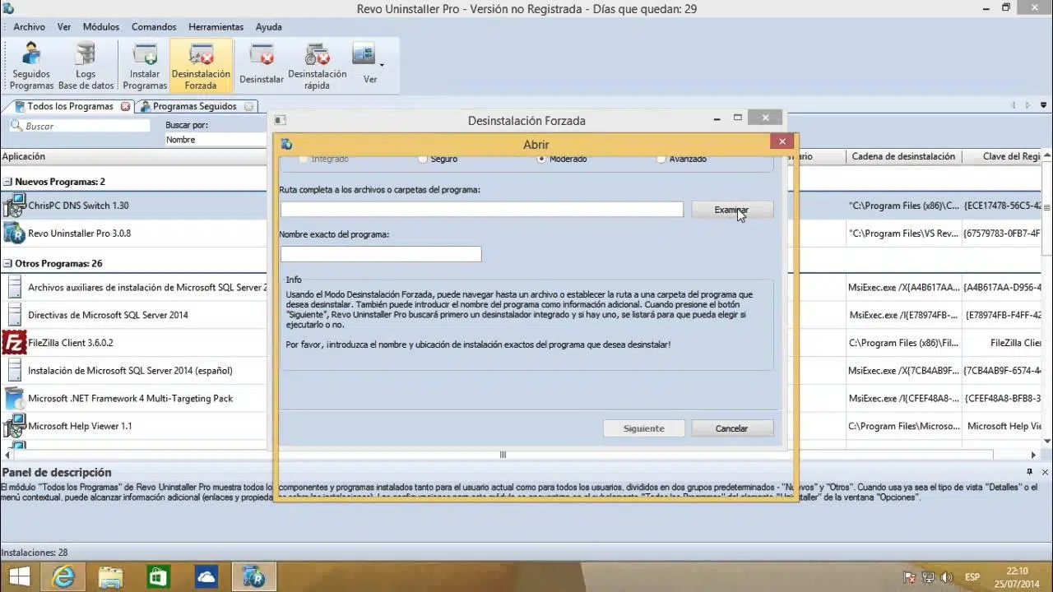Open Windows Start button
Image resolution: width=1053 pixels, height=592 pixels.
pyautogui.click(x=20, y=576)
